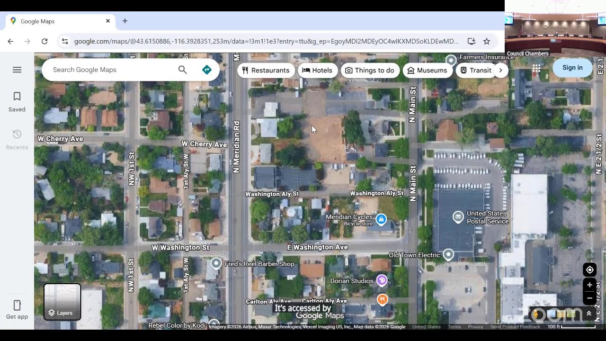Click the Sign in button
This screenshot has width=606, height=341.
(572, 68)
